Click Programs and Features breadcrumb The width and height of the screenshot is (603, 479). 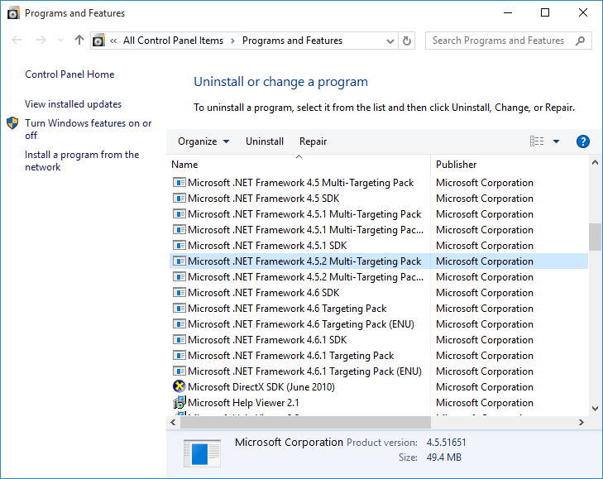(x=292, y=41)
